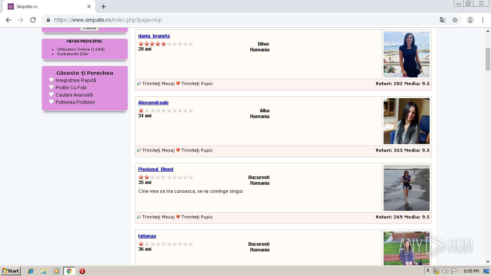This screenshot has width=491, height=276.
Task: Click the browser back arrow
Action: 8,20
